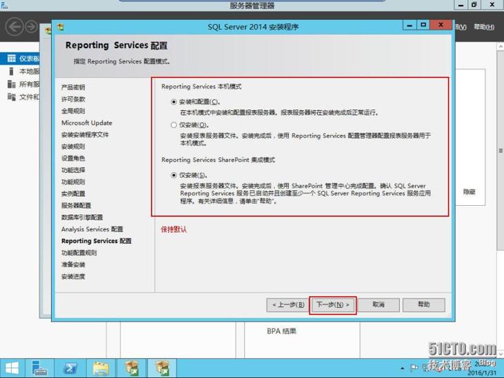Click Server Manager forward navigation arrow
The height and width of the screenshot is (378, 504).
point(32,27)
